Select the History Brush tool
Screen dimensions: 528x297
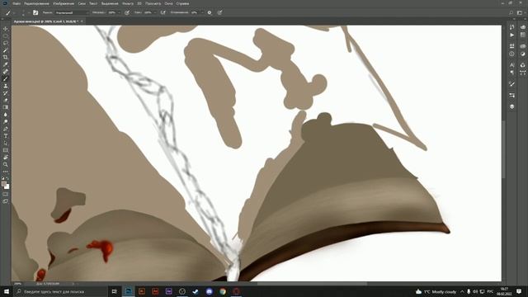point(6,93)
